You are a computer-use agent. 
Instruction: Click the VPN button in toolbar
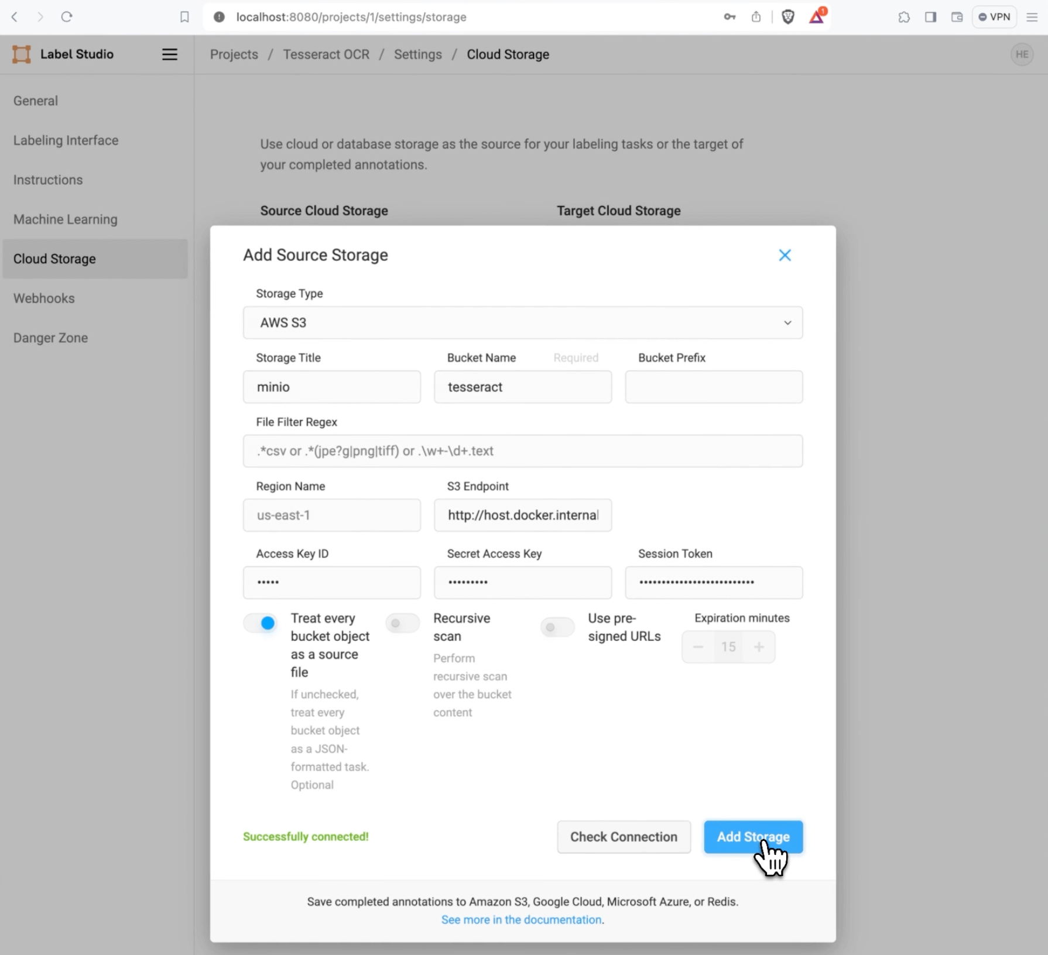pyautogui.click(x=994, y=17)
